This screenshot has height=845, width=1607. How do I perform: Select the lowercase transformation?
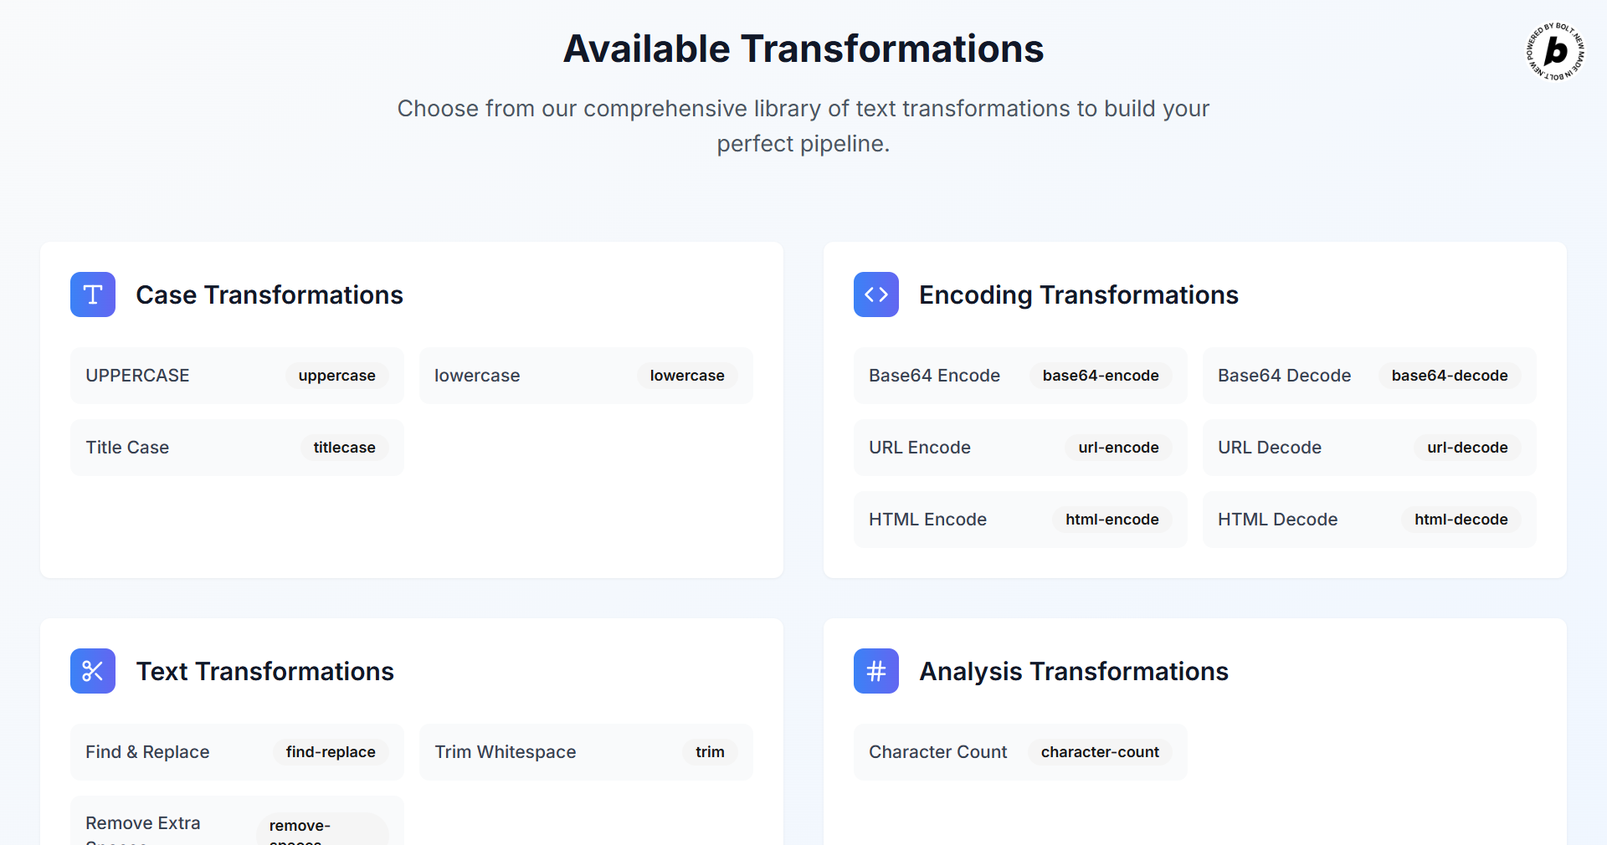585,375
